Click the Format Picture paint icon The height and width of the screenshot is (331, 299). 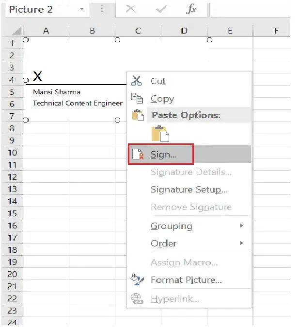(137, 279)
